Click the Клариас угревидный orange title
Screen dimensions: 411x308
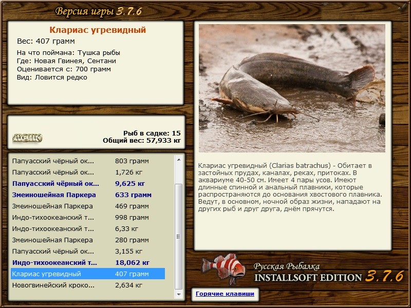point(98,30)
